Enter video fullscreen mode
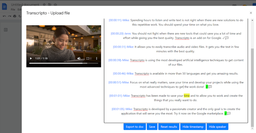 tap(88, 58)
